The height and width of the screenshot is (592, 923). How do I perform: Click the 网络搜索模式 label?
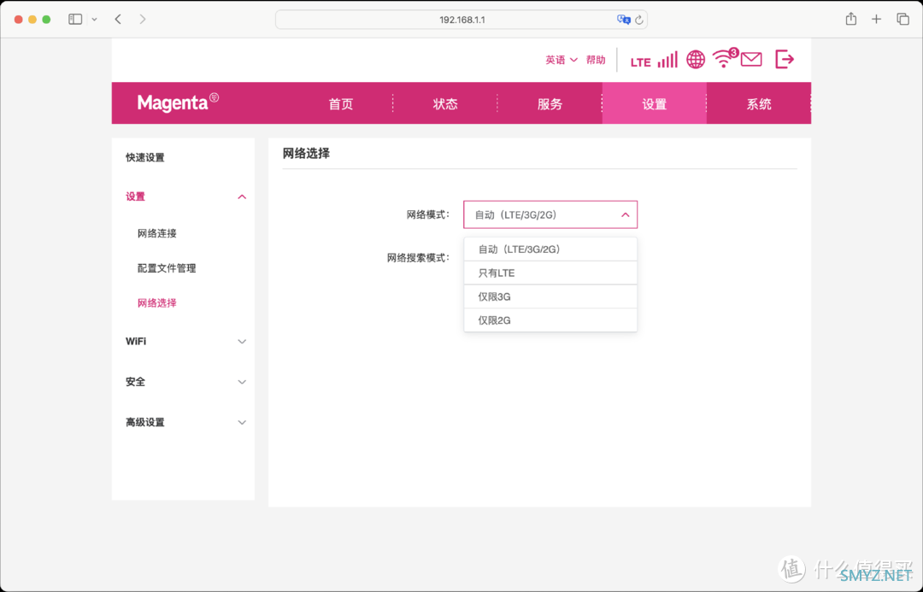(418, 258)
